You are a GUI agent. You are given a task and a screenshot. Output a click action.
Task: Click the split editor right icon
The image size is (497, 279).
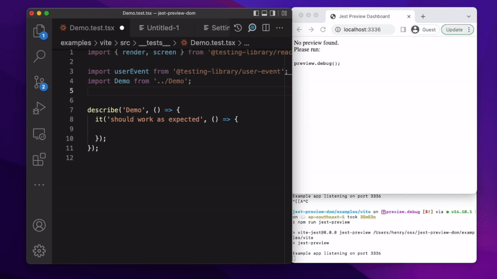click(x=266, y=28)
